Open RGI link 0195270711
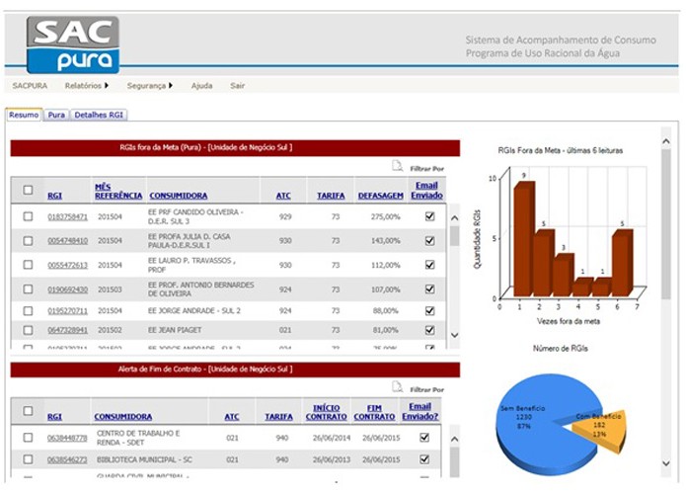686x494 pixels. coord(68,311)
